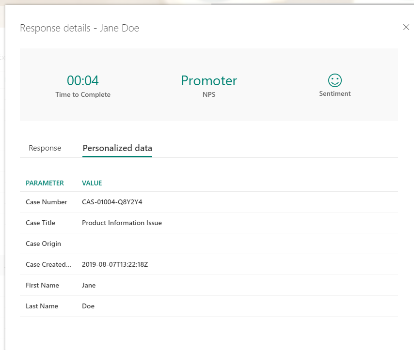
Task: Click the Response details - Jane Doe heading
Action: pos(80,28)
